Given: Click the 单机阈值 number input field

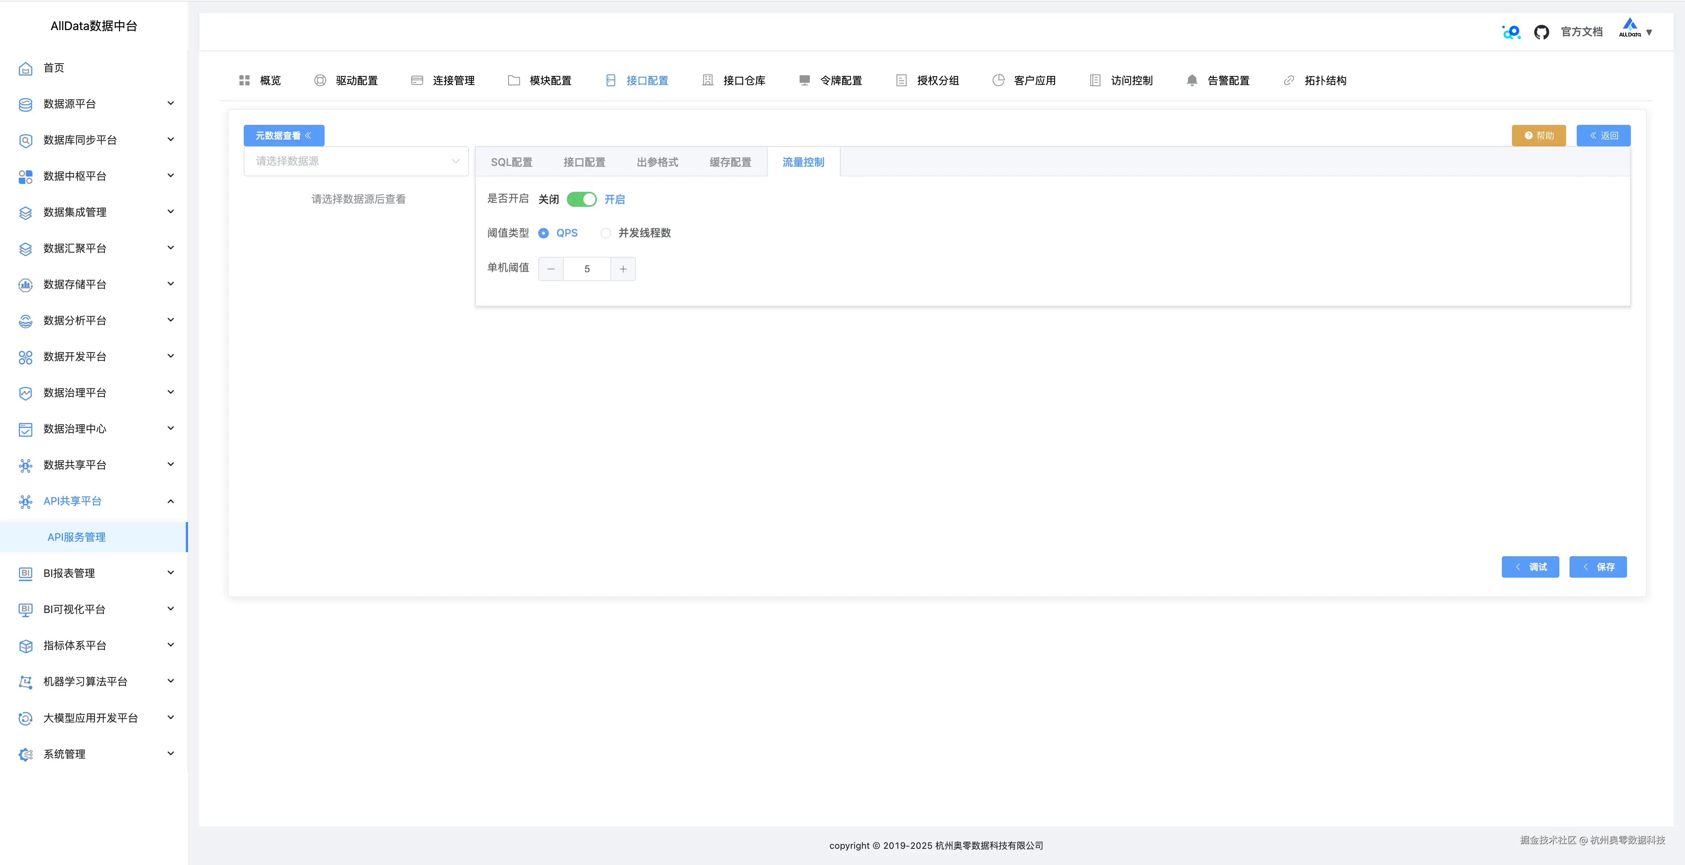Looking at the screenshot, I should (x=587, y=269).
